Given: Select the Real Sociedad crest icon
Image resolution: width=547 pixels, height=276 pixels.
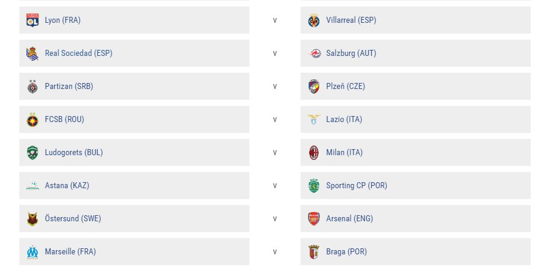Looking at the screenshot, I should [33, 54].
